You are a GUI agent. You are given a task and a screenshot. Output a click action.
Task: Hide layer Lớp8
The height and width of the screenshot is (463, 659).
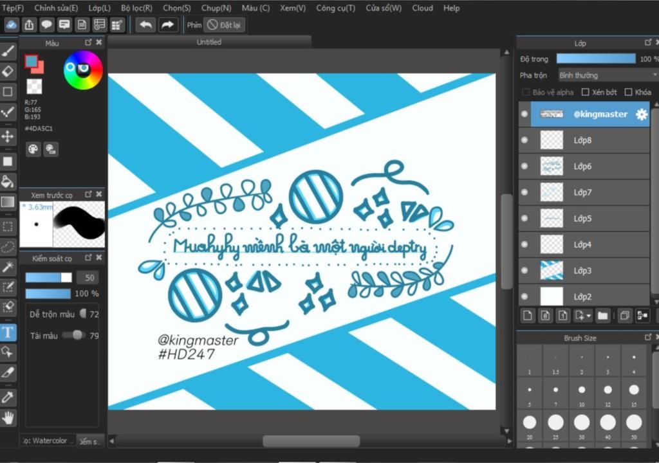[524, 140]
